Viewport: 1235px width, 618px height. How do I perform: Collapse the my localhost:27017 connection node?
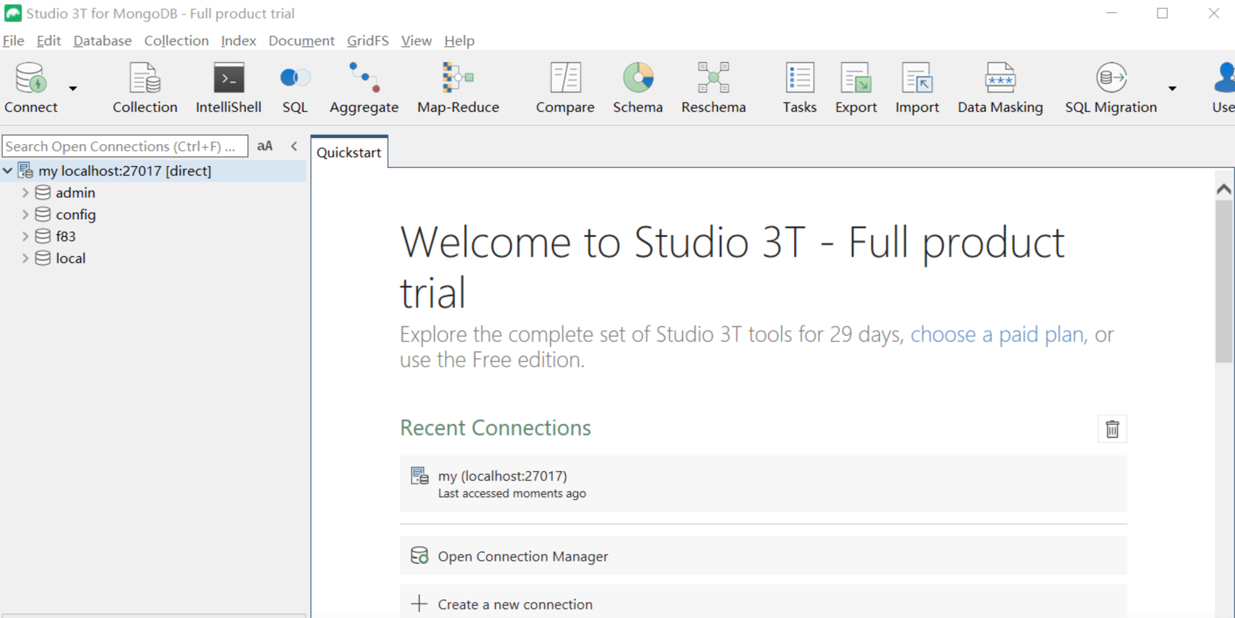coord(8,170)
